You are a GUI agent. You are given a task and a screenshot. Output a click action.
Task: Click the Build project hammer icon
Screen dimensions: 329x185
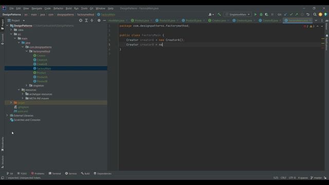point(220,14)
